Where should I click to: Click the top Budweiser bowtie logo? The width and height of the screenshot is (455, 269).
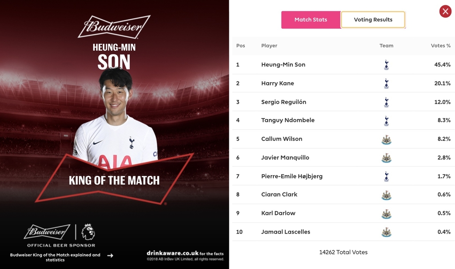[x=114, y=27]
